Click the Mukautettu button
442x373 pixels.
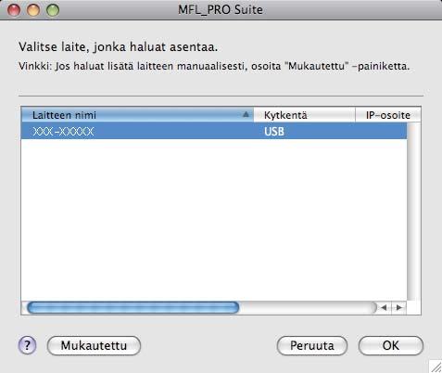pyautogui.click(x=94, y=345)
